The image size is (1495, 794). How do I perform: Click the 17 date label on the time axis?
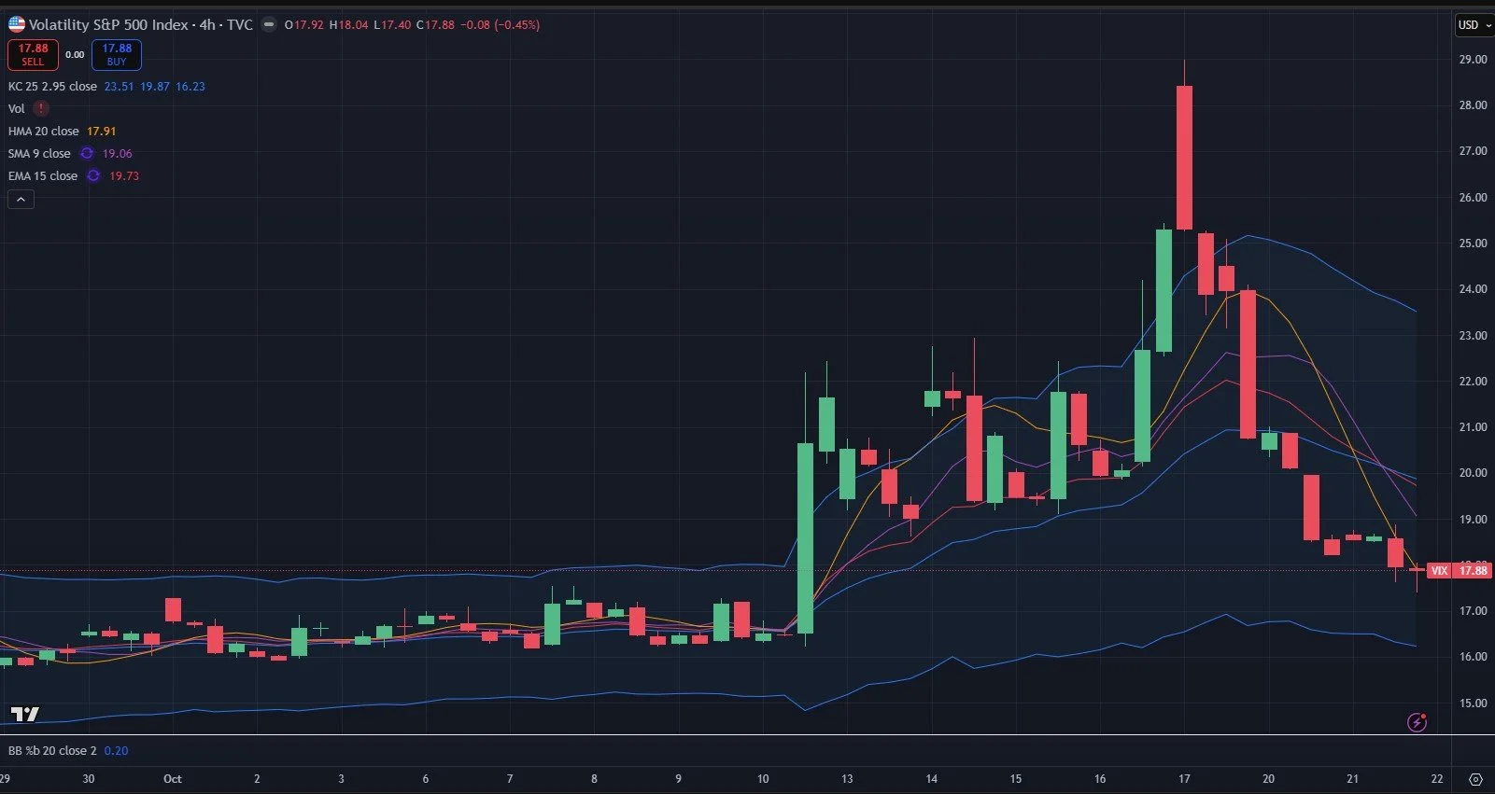coord(1184,778)
